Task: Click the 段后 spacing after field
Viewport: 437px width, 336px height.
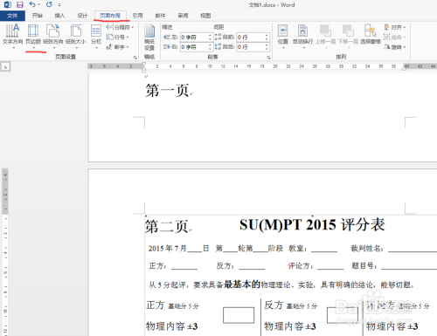Action: tap(250, 47)
